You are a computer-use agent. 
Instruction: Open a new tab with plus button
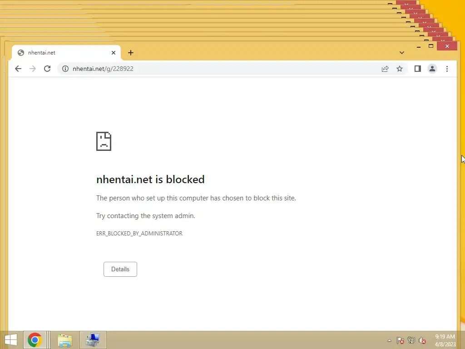click(x=131, y=53)
